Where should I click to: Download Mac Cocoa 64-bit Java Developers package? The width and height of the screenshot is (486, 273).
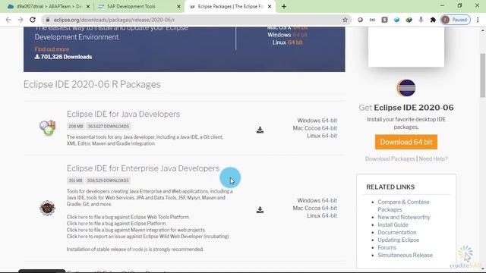(x=329, y=128)
